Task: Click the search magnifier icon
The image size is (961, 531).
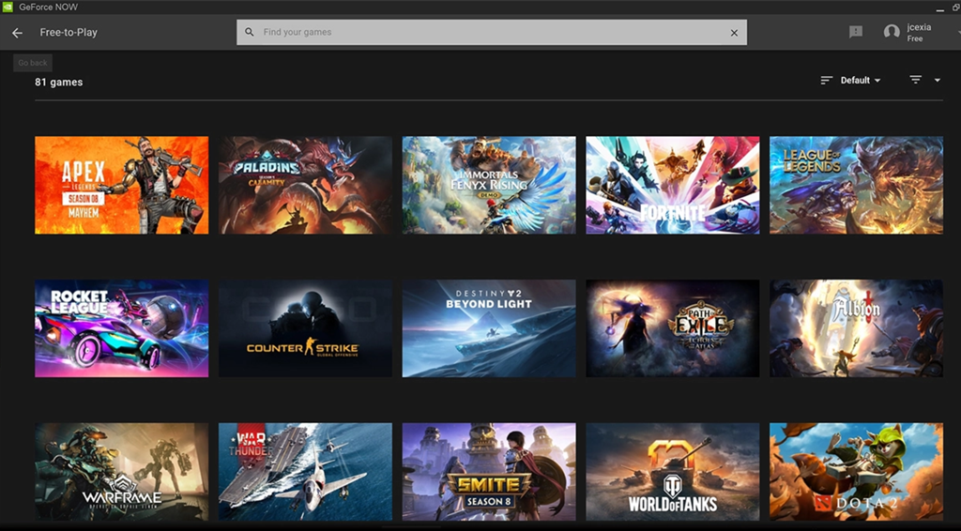Action: [x=250, y=32]
